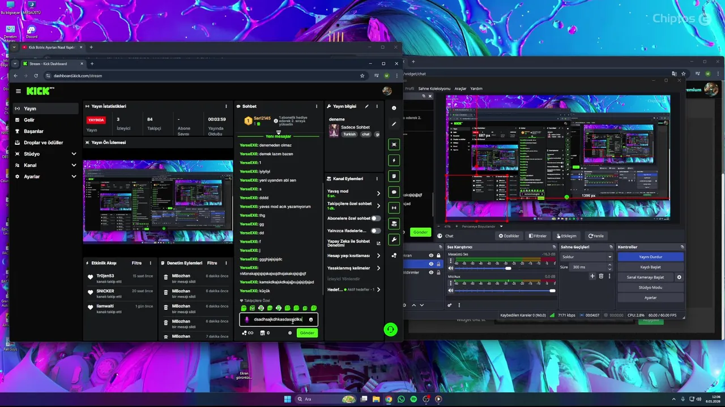Open the Kick hamburger menu
Viewport: 725px width, 407px height.
pyautogui.click(x=18, y=91)
